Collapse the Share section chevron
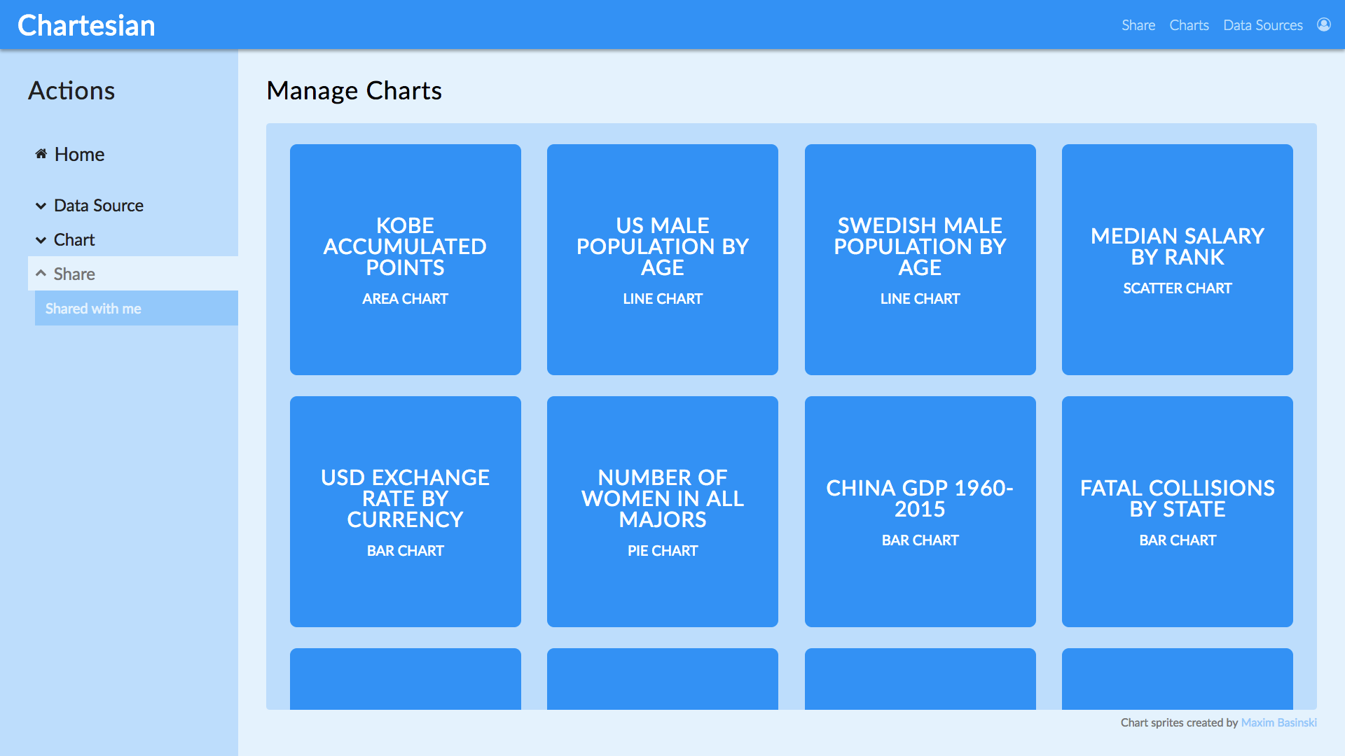 pos(41,274)
